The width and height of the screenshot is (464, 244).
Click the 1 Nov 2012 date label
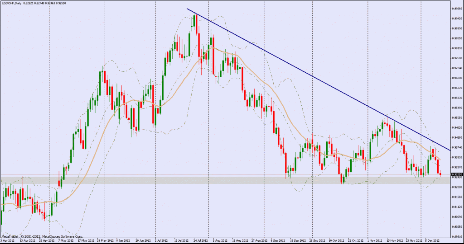(x=374, y=241)
